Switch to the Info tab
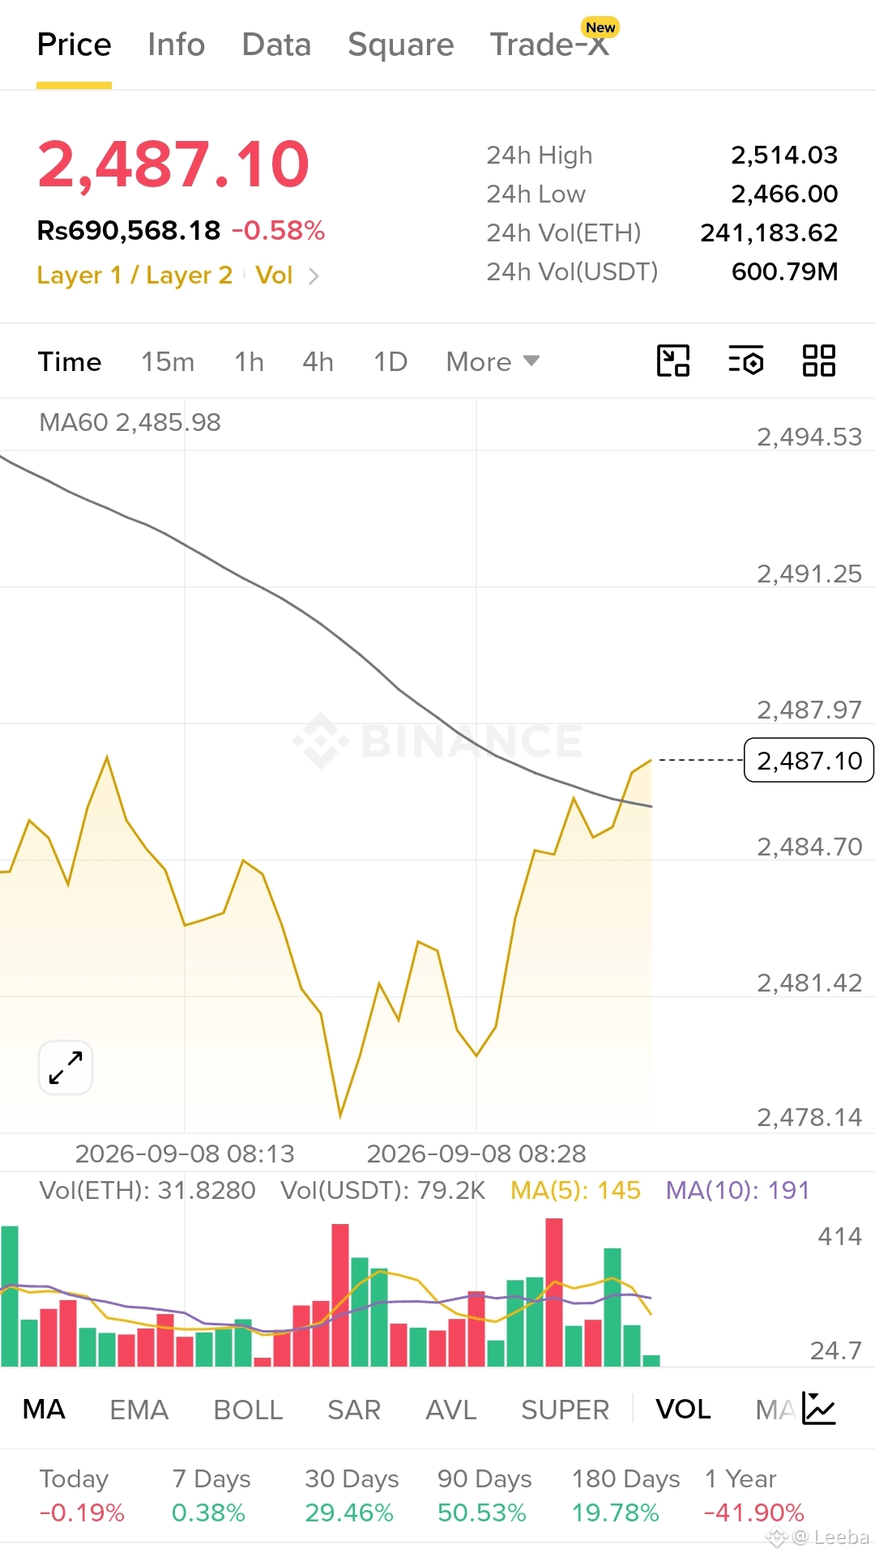 176,45
